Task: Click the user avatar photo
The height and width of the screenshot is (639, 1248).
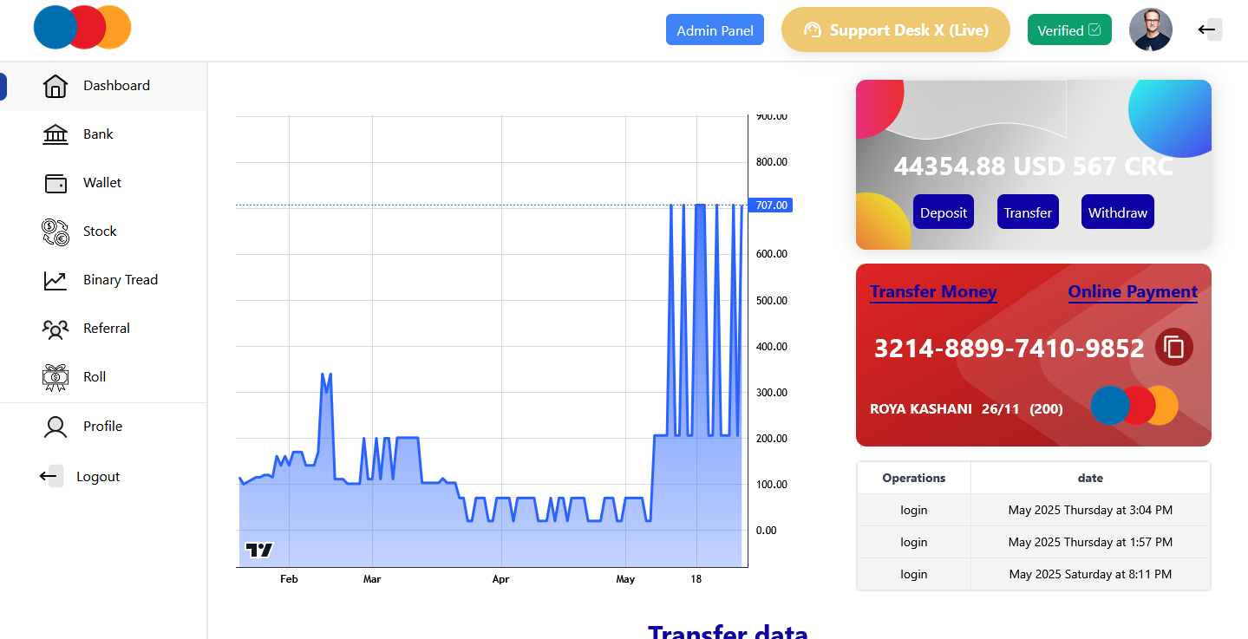Action: click(1150, 29)
